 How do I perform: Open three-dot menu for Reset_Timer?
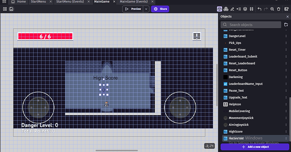coord(286,50)
